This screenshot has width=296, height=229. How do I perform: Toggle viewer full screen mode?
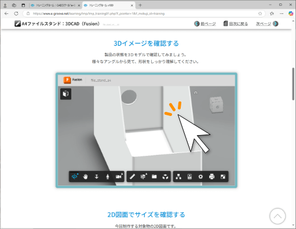coord(223,176)
